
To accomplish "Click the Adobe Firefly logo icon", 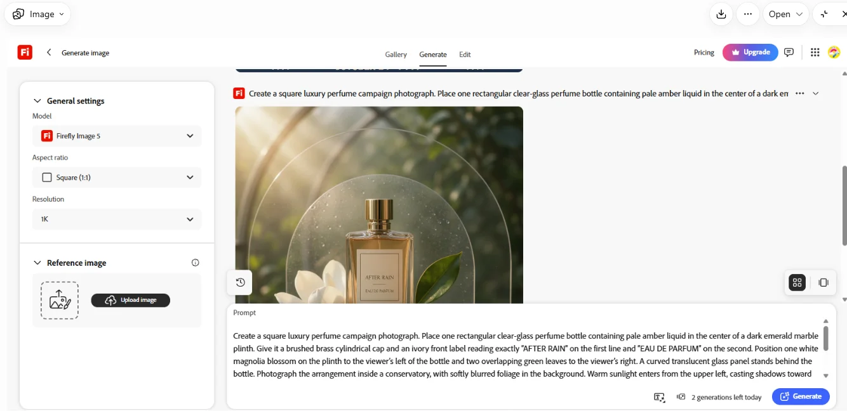I will pyautogui.click(x=25, y=53).
